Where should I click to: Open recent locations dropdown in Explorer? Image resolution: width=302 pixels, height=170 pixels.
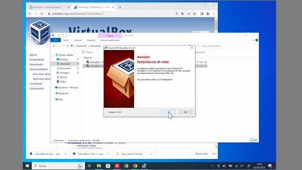click(64, 46)
